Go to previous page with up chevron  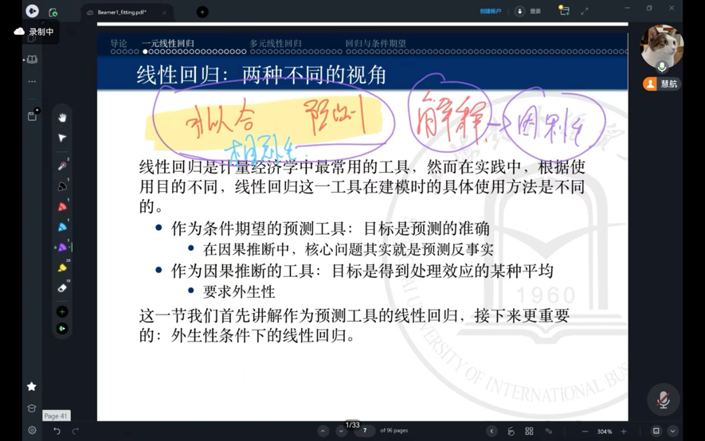tap(323, 431)
